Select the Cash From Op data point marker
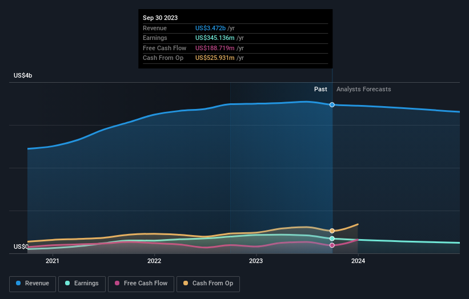Screen dimensions: 469x299 pos(332,231)
